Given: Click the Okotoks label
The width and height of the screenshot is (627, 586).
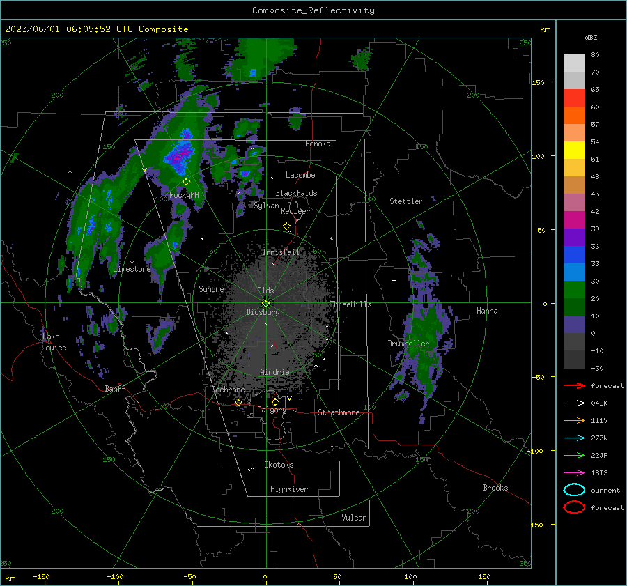Looking at the screenshot, I should point(279,465).
